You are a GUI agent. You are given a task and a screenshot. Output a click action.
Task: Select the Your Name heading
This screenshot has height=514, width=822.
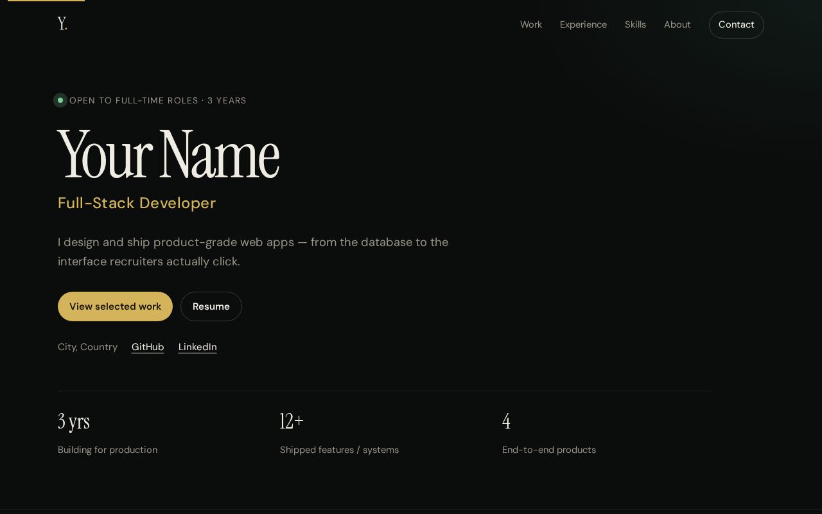(168, 155)
